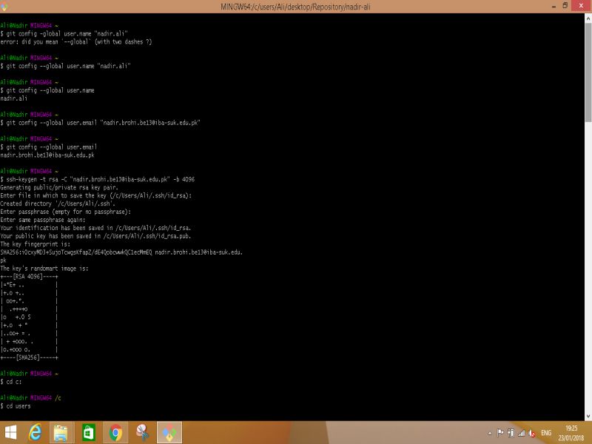The height and width of the screenshot is (444, 592).
Task: Click the command 'git config --global user.name "nadir.ali"'
Action: tap(65, 66)
